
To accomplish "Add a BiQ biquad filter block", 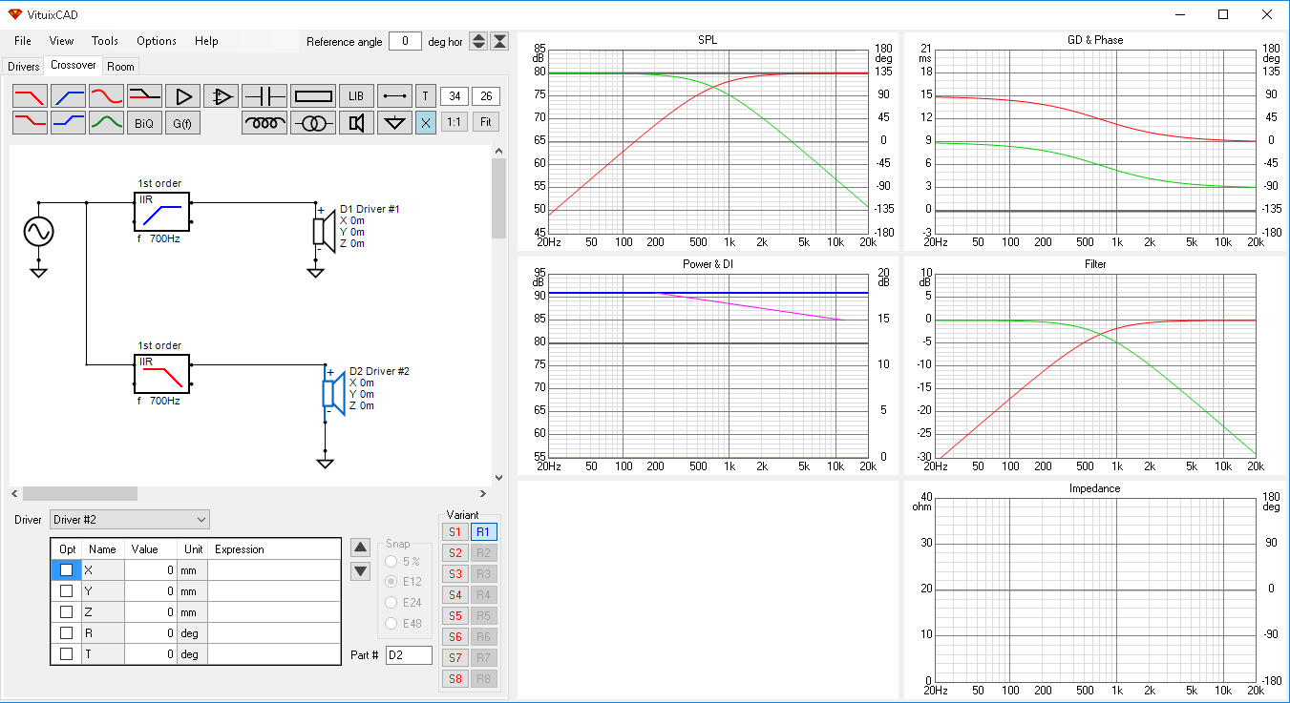I will (144, 123).
